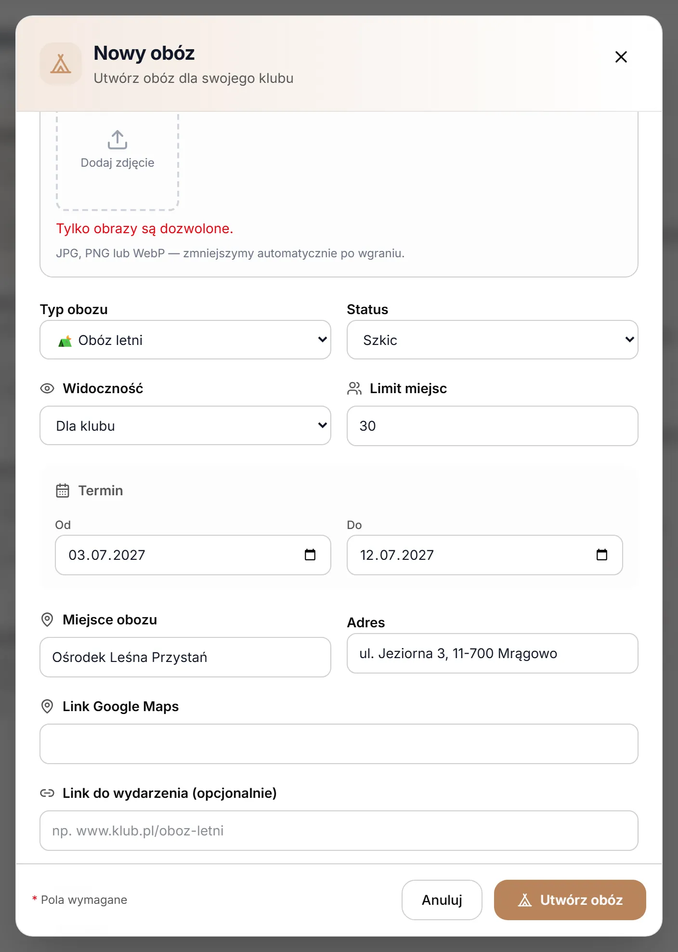Click the chain icon beside Link do wydarzenia
The height and width of the screenshot is (952, 678).
click(x=47, y=793)
